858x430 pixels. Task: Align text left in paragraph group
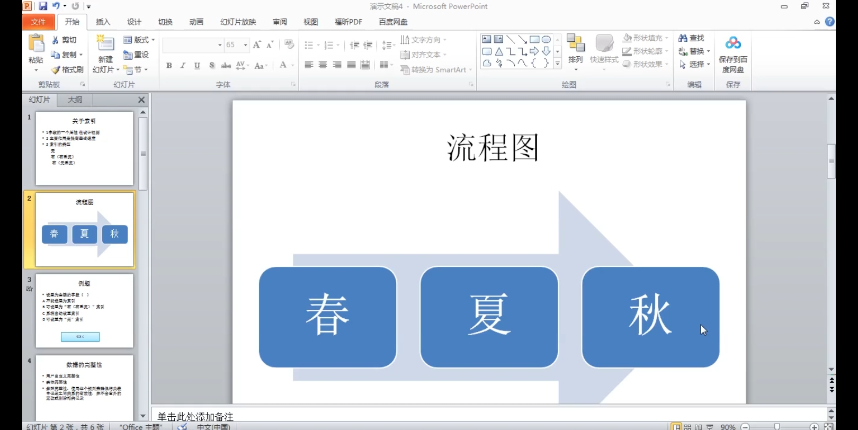point(309,65)
